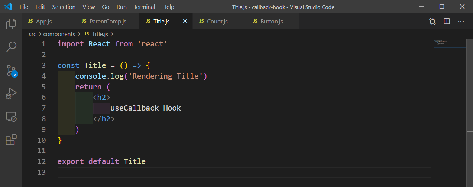Click the const keyword on line 3
This screenshot has height=187, width=473.
(68, 65)
